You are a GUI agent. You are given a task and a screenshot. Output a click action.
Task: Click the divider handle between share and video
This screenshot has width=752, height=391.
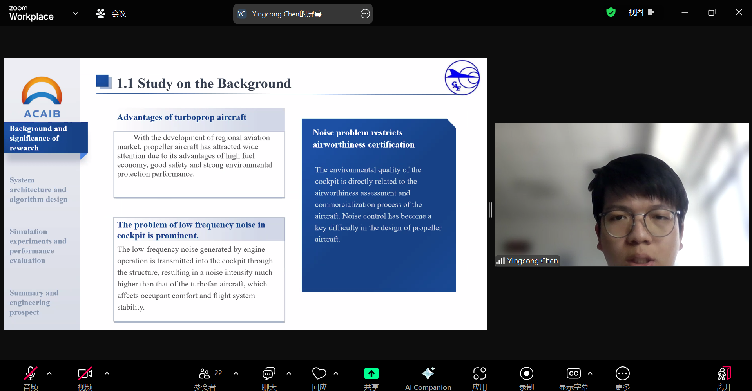tap(491, 210)
